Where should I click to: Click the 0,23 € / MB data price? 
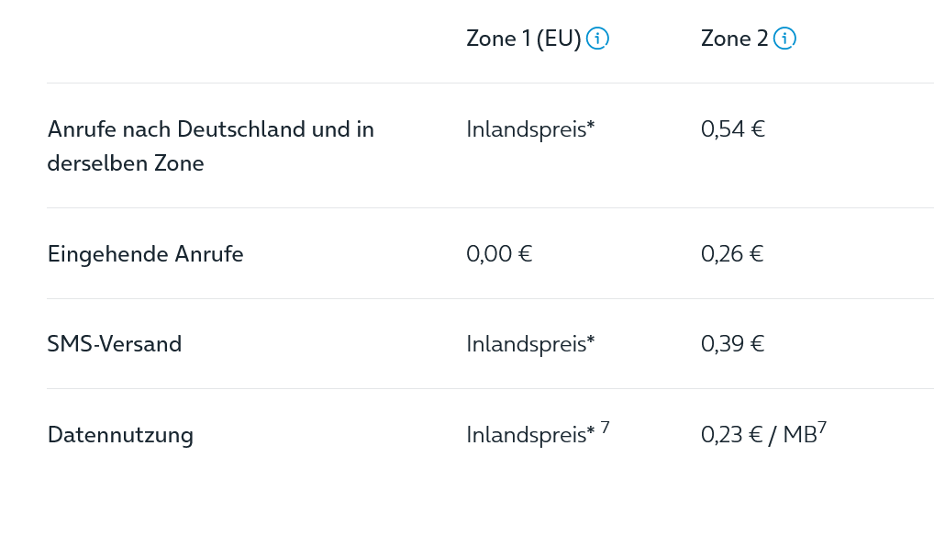pos(759,435)
